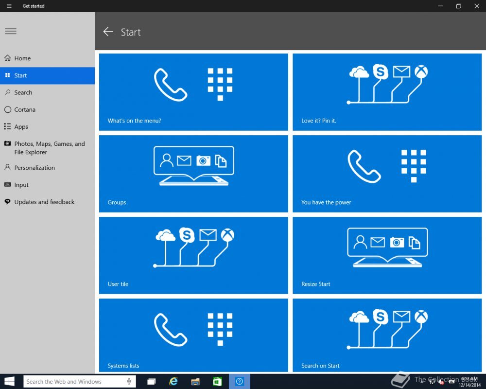Launch Internet Explorer from the taskbar

(x=173, y=381)
